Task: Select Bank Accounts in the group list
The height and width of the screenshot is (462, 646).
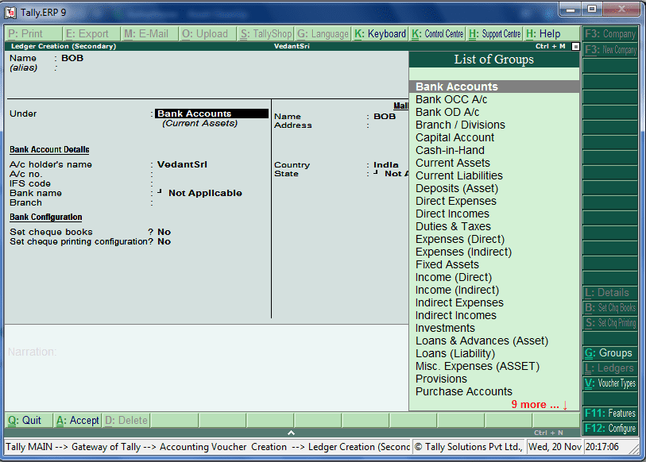Action: [x=494, y=87]
